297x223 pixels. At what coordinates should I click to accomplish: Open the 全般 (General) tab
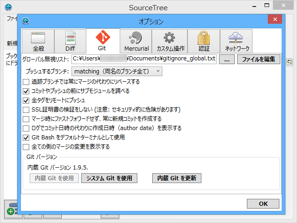pos(38,41)
